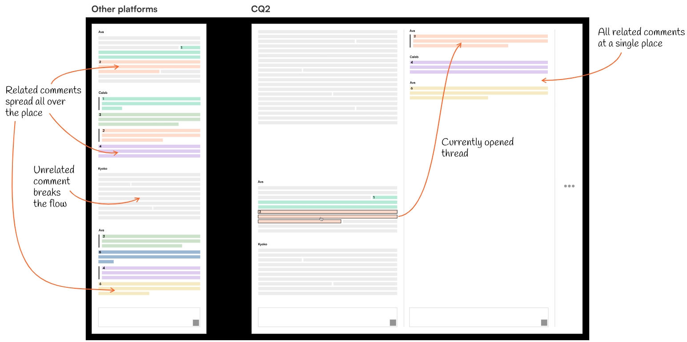
Task: Click the "Other platforms" heading
Action: click(x=124, y=9)
